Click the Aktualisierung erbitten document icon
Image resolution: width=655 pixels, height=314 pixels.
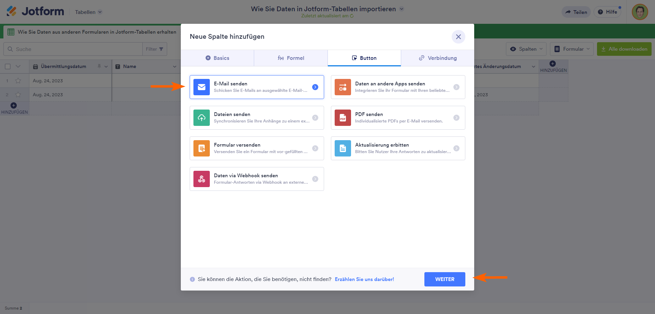tap(343, 148)
